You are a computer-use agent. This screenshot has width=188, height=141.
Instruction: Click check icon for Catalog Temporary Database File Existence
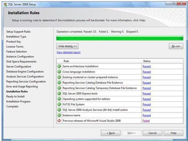tap(59, 88)
